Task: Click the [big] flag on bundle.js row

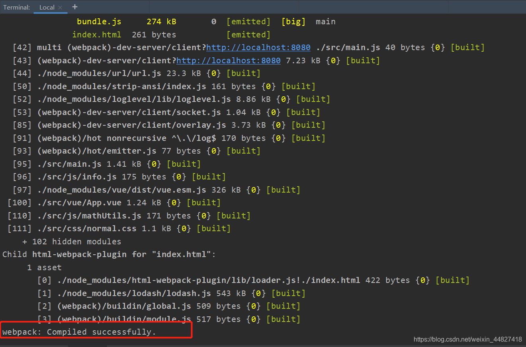Action: click(x=293, y=21)
